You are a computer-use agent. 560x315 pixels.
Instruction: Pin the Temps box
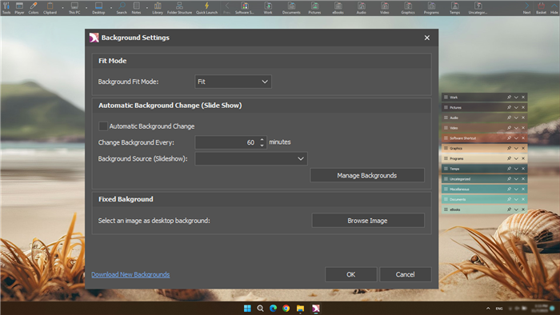point(509,169)
